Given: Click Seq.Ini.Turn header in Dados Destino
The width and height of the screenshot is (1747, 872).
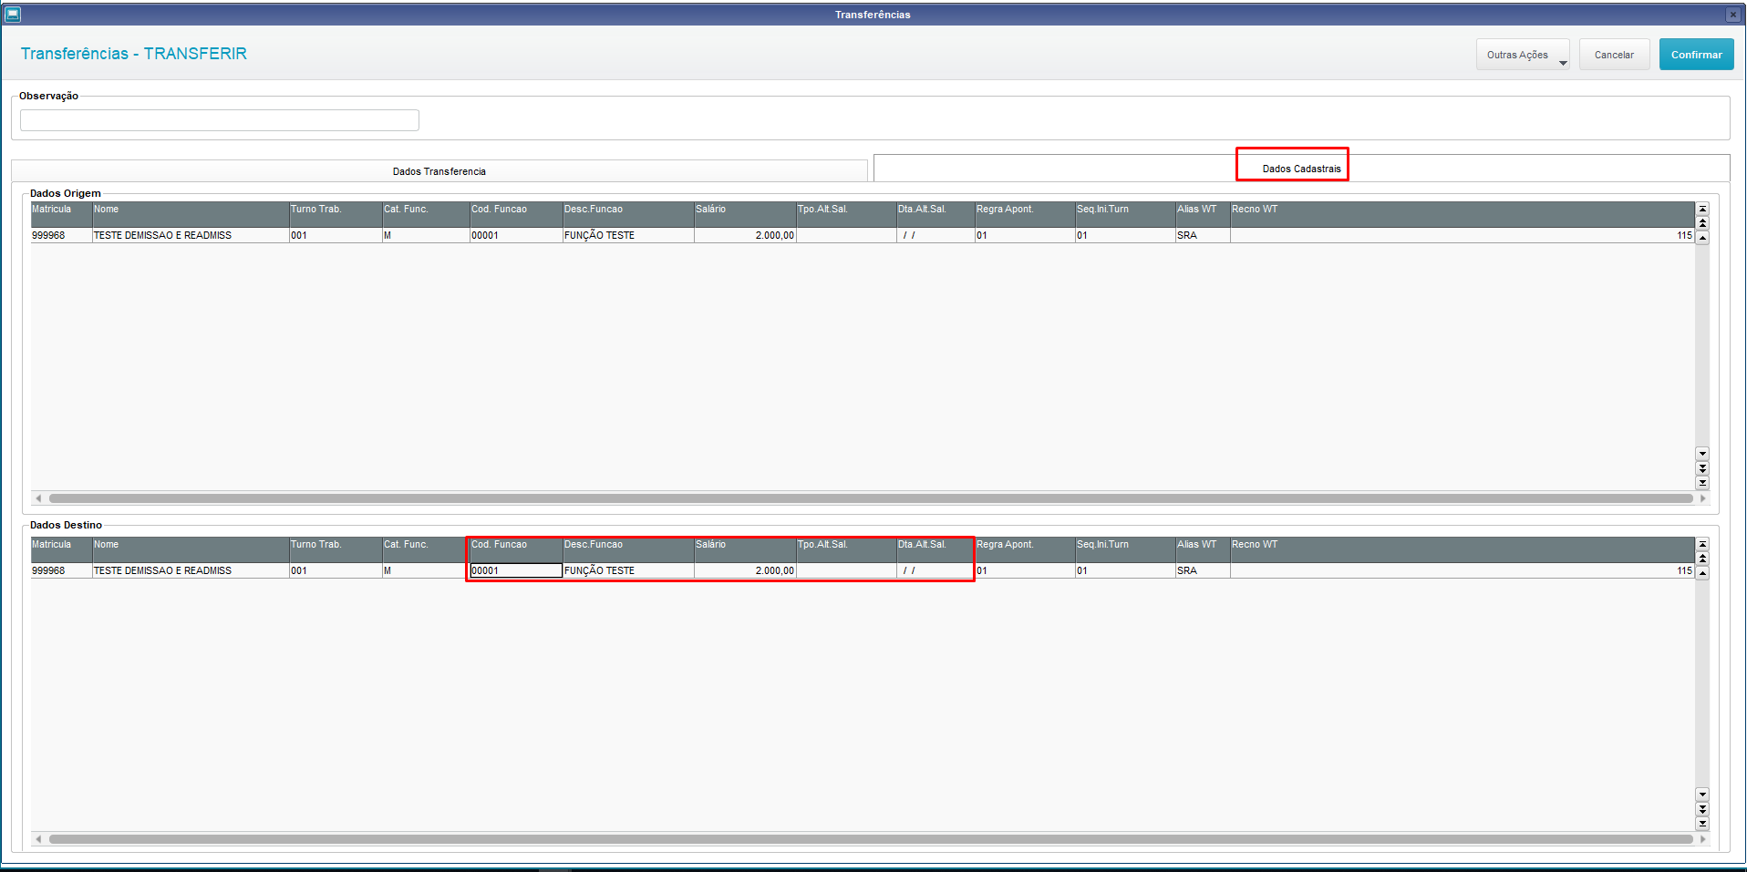Looking at the screenshot, I should click(1125, 550).
